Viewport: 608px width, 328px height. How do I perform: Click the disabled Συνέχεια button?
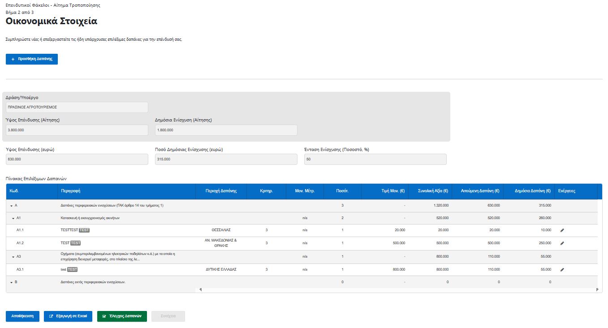coord(168,316)
